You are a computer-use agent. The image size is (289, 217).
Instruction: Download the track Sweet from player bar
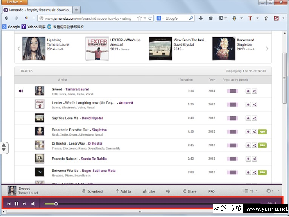(92, 191)
